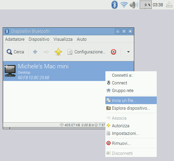Maximize the Dispositivi Bluetooth window
The width and height of the screenshot is (174, 161).
coord(124,31)
